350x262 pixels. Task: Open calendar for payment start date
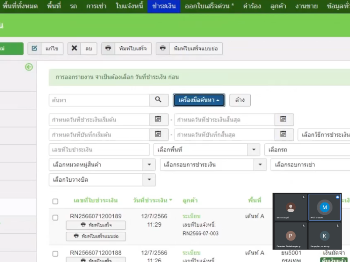[158, 119]
